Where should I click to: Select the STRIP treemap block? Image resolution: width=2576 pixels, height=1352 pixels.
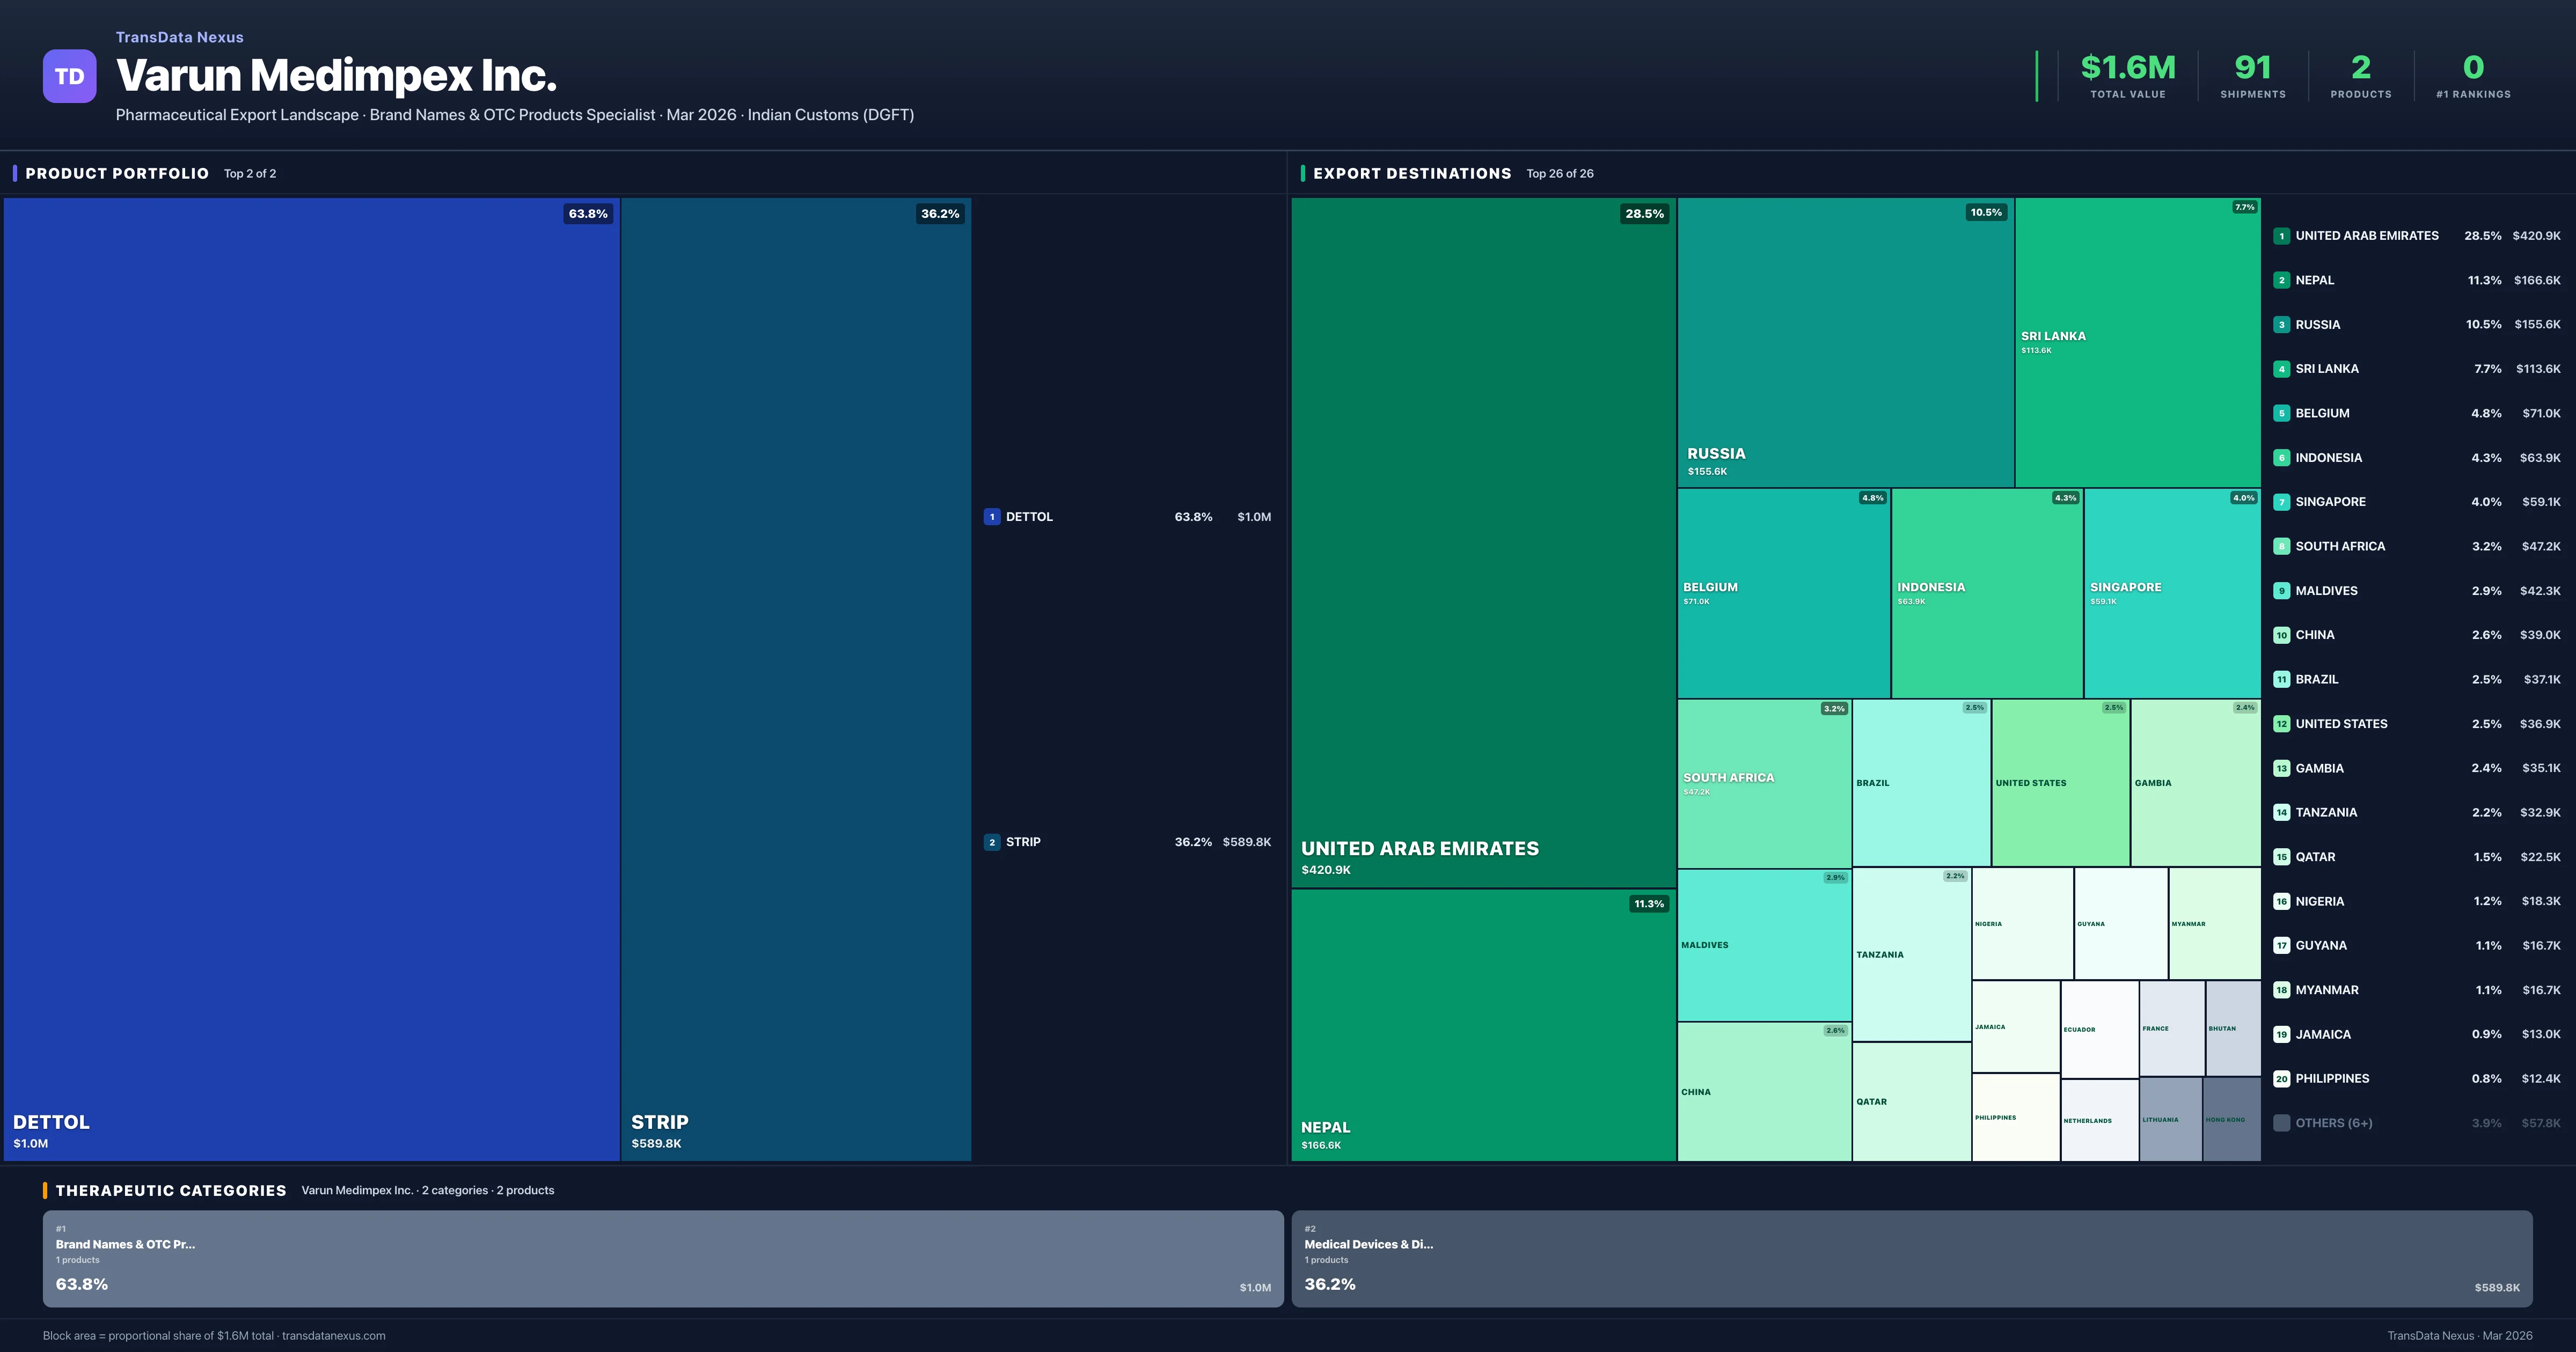(x=795, y=678)
